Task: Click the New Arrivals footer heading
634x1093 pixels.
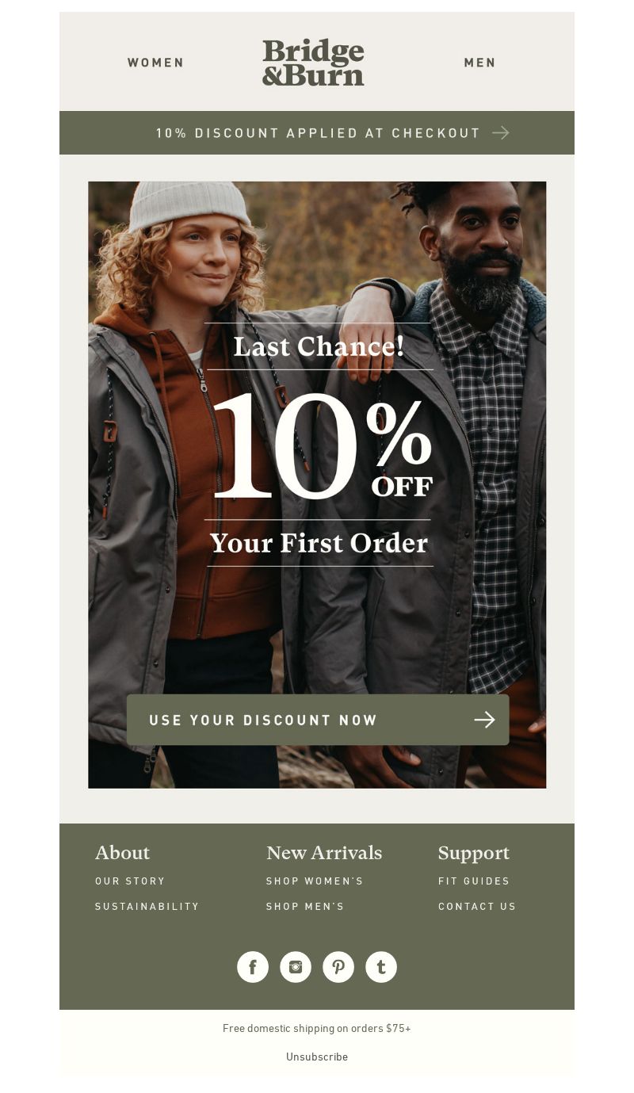Action: [324, 853]
